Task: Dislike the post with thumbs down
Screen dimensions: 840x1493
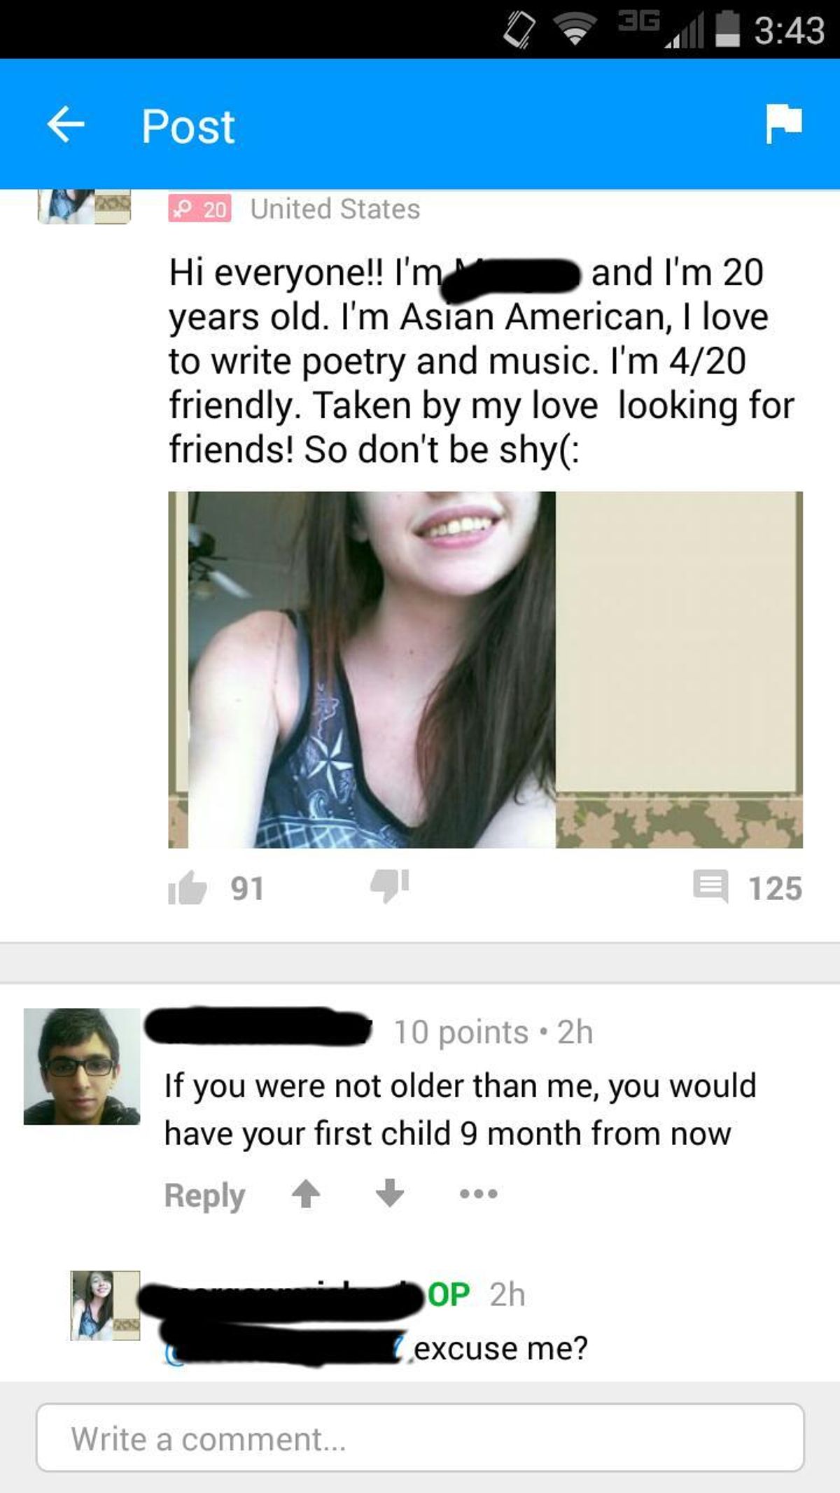Action: coord(390,885)
